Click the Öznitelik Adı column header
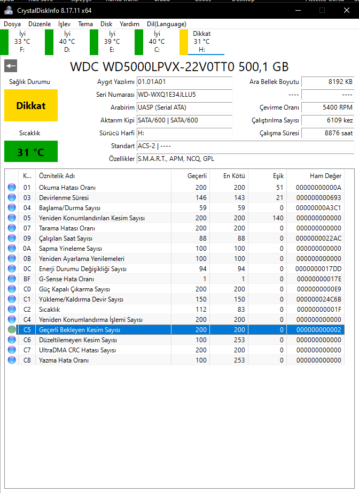The image size is (359, 493). click(x=104, y=176)
